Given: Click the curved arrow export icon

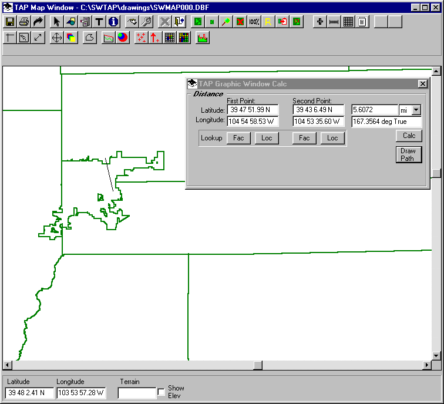Looking at the screenshot, I should tap(38, 22).
